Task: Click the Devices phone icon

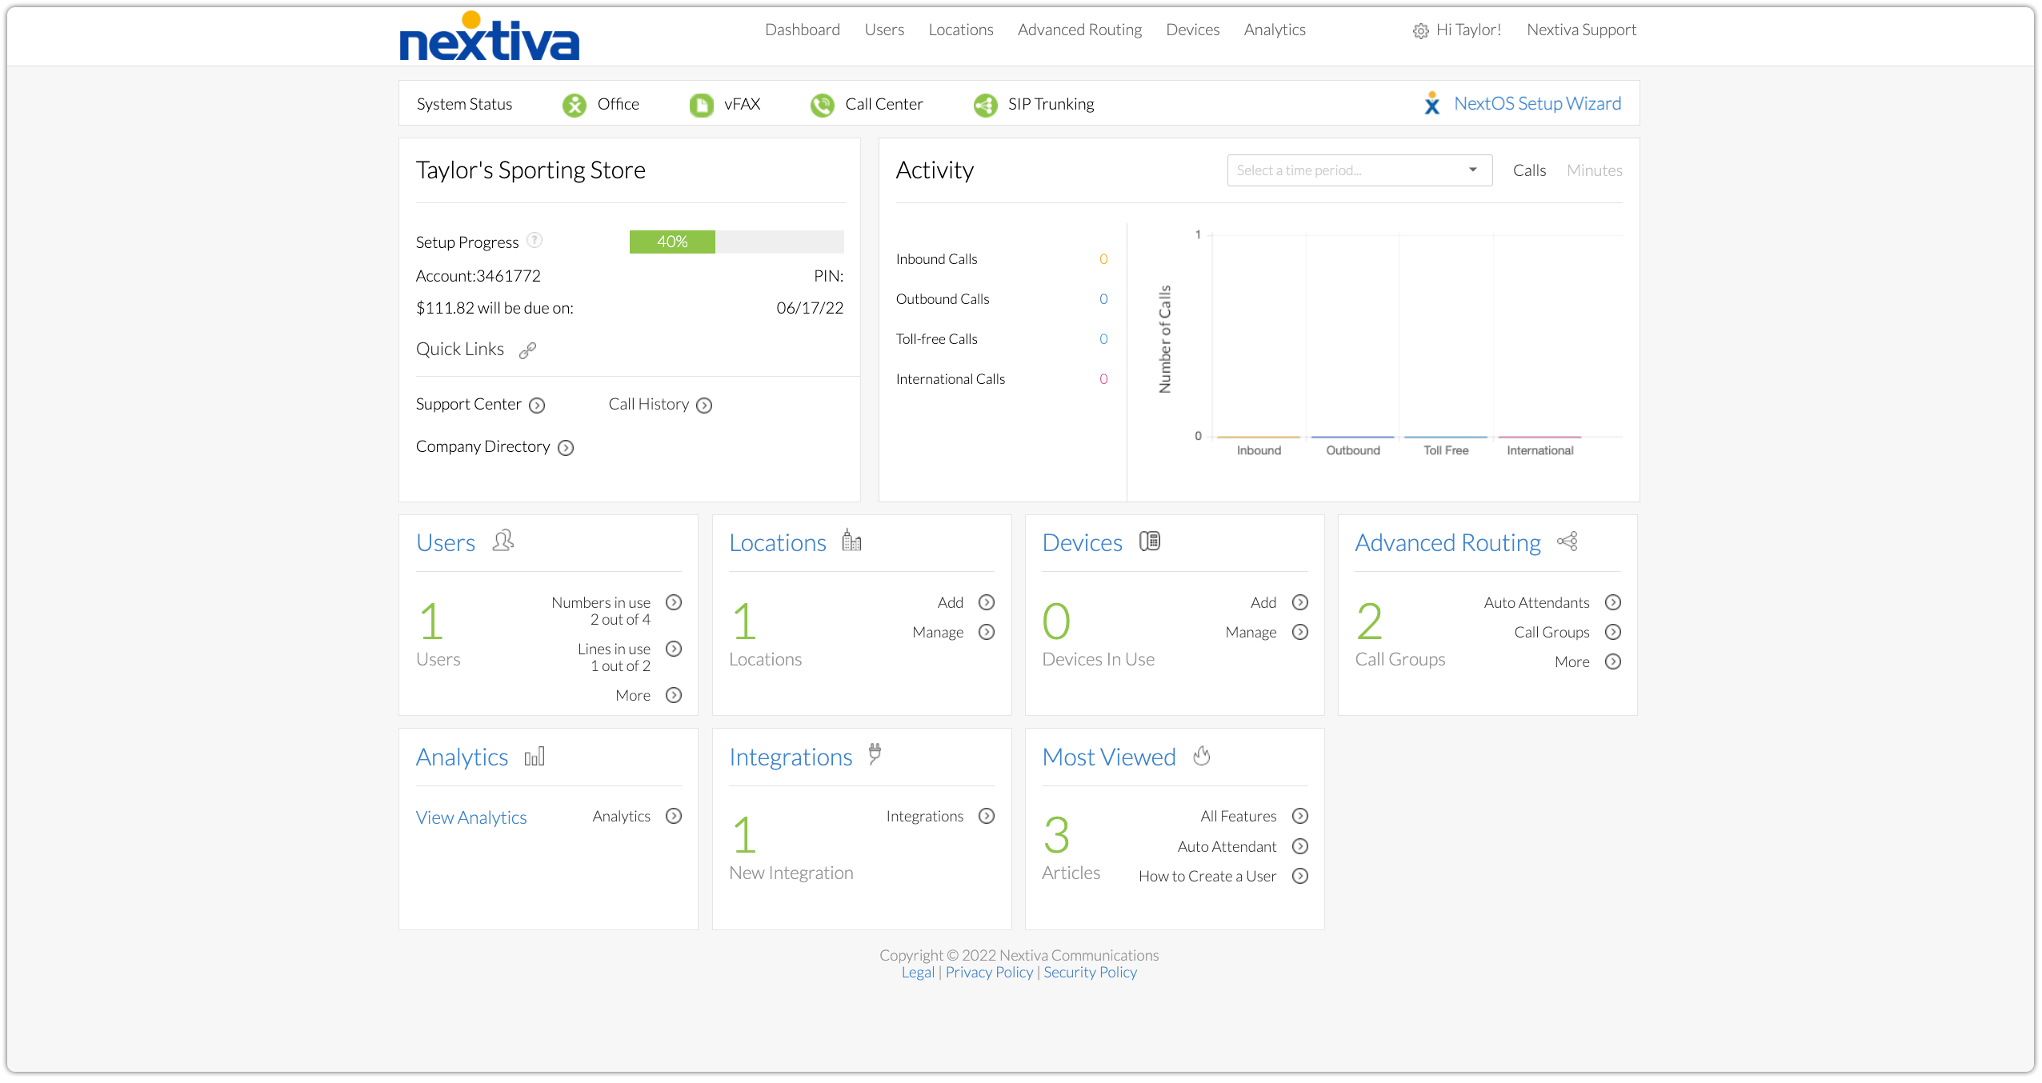Action: click(x=1150, y=541)
